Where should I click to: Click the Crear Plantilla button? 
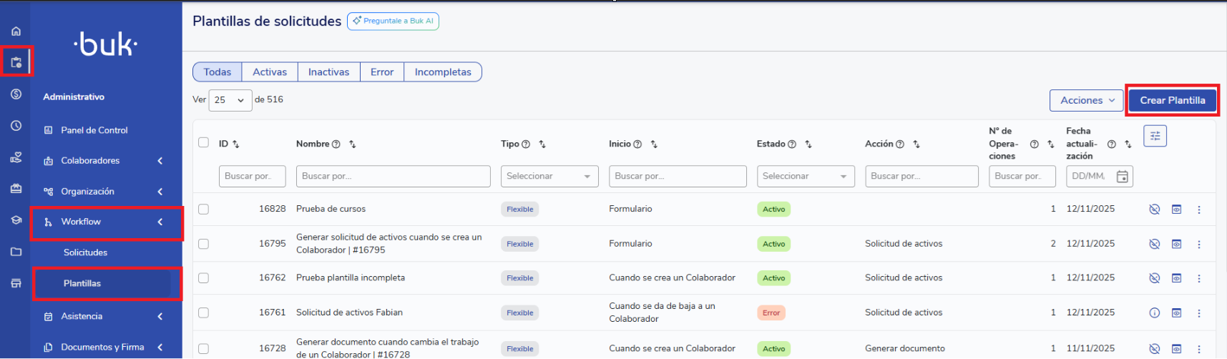click(x=1172, y=101)
